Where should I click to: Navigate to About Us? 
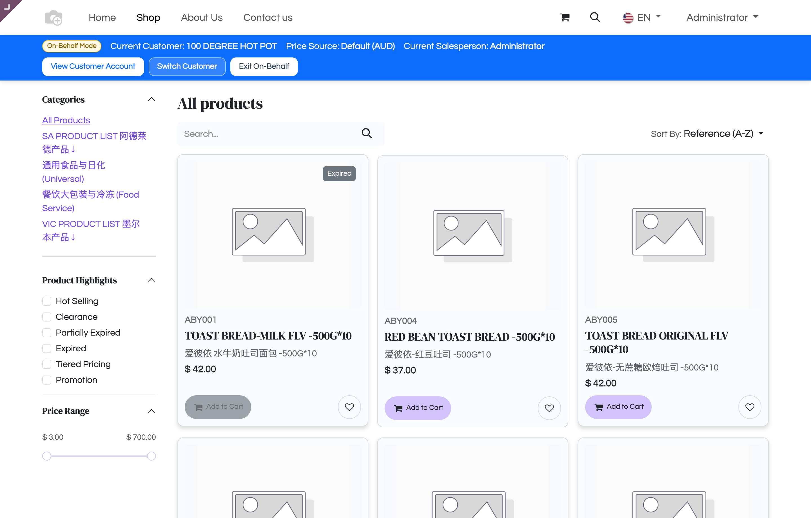(202, 17)
